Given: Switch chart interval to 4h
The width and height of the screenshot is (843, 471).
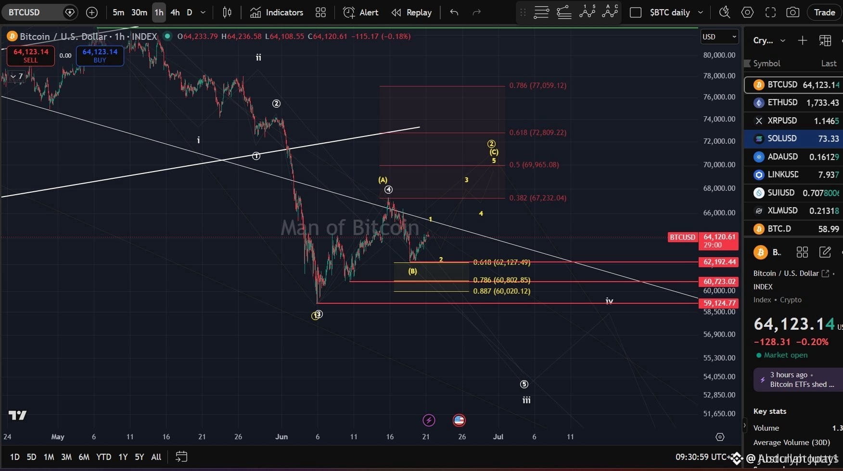Looking at the screenshot, I should [175, 12].
